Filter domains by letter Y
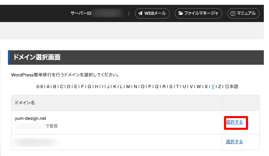The width and height of the screenshot is (269, 156). point(213,86)
